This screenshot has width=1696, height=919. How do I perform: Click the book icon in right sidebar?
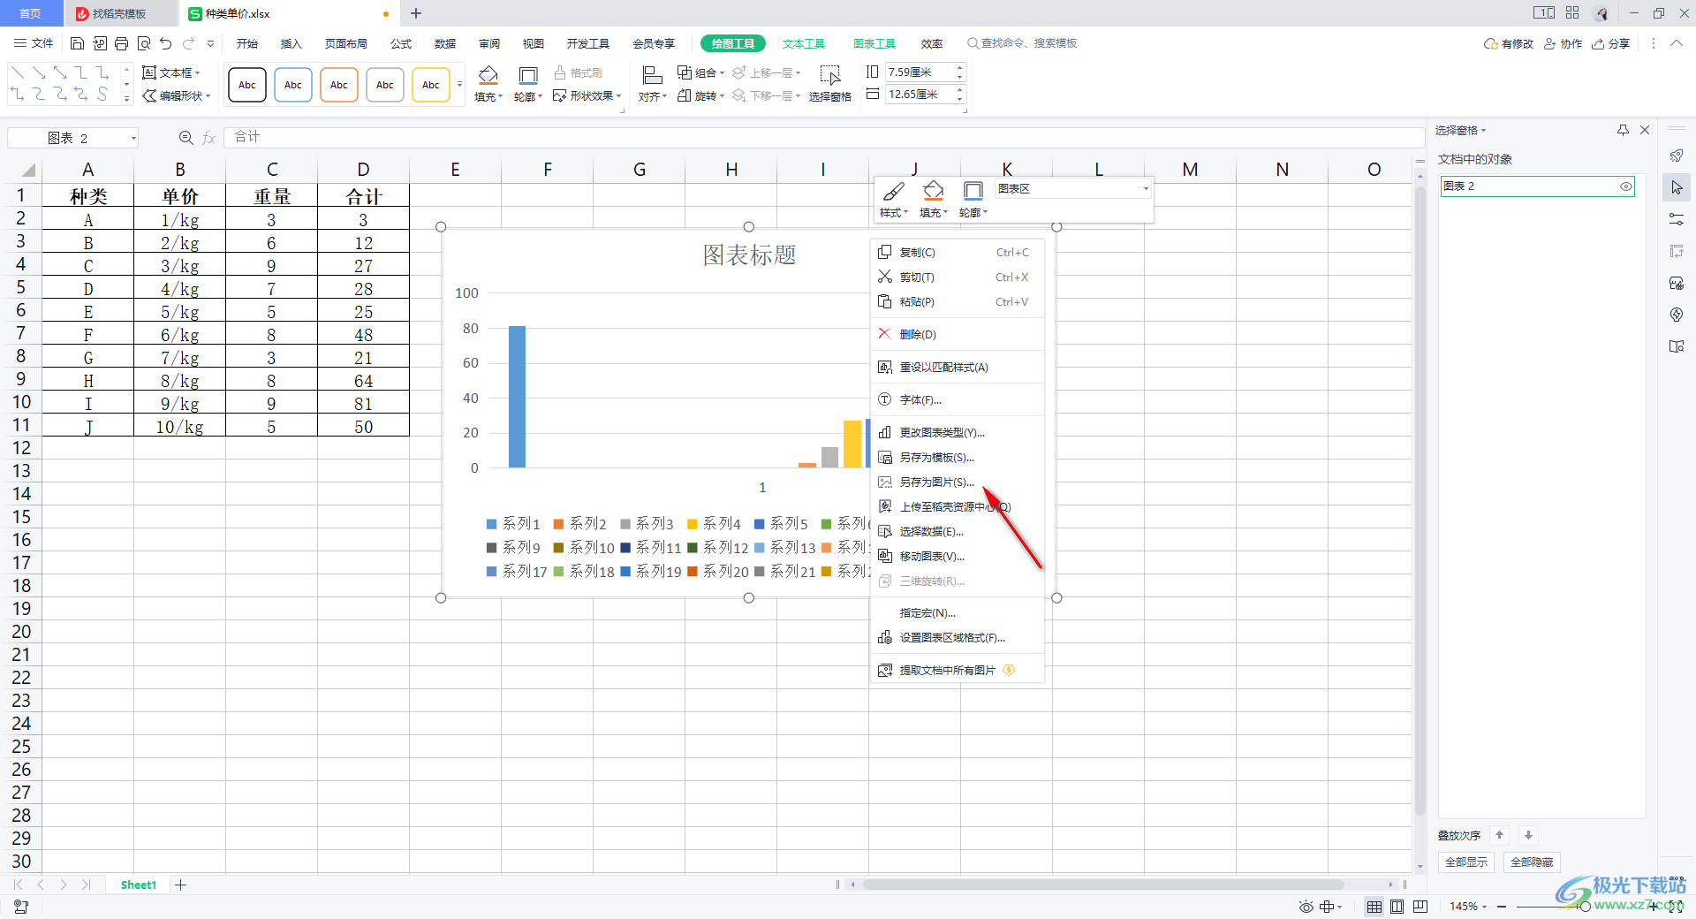(1677, 346)
